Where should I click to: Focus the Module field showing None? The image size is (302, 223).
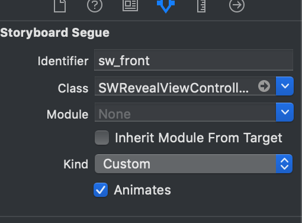[x=185, y=112]
